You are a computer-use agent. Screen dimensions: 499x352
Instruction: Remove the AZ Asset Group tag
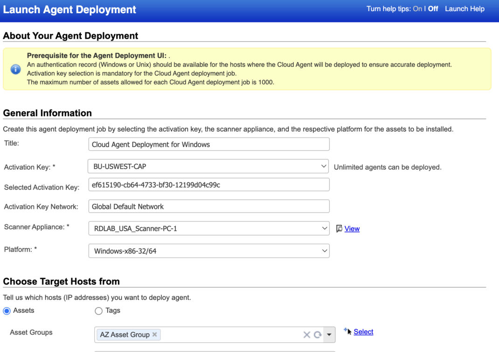[x=154, y=334]
